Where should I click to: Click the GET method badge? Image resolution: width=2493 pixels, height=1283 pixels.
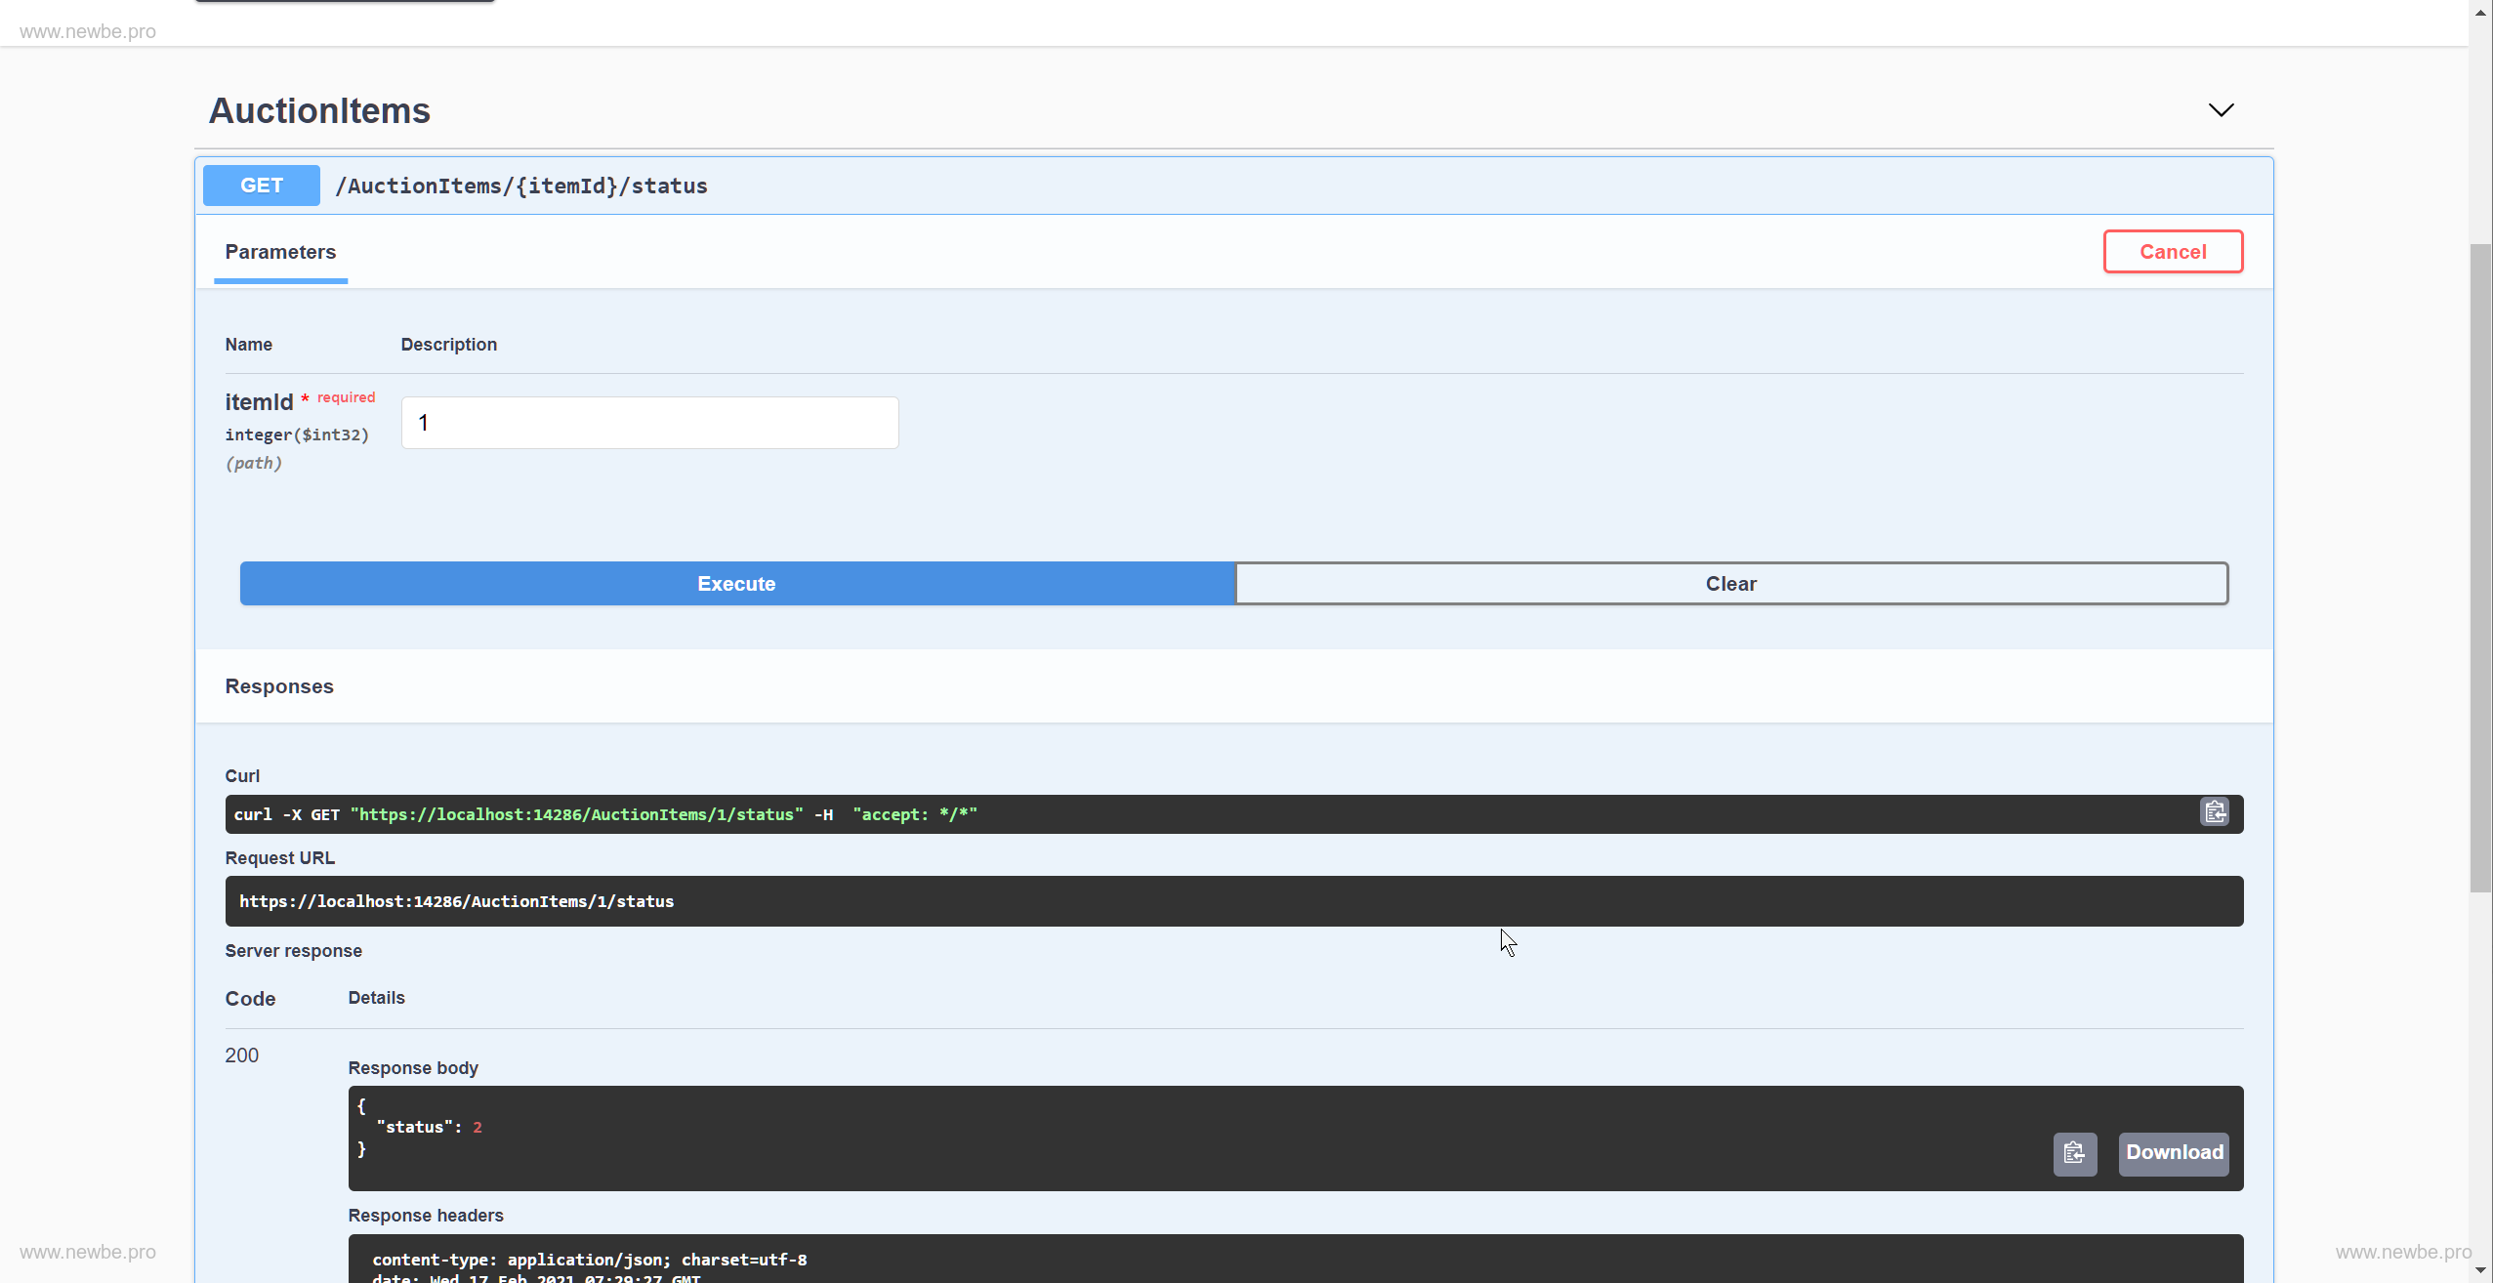tap(262, 185)
